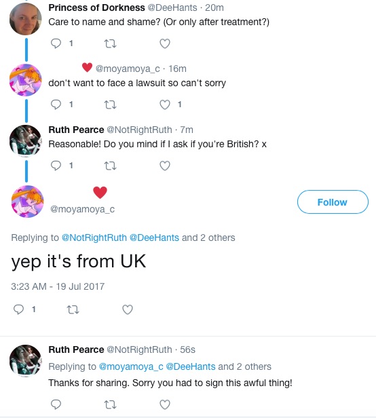Like Ruth Pearce's 'Reasonable!' tweet

coord(165,166)
